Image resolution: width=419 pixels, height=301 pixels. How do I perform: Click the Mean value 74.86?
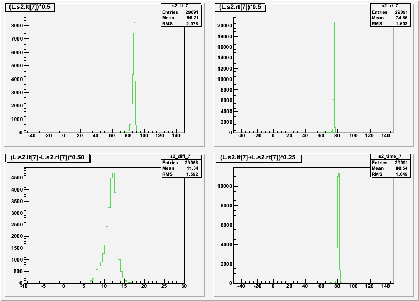(402, 18)
